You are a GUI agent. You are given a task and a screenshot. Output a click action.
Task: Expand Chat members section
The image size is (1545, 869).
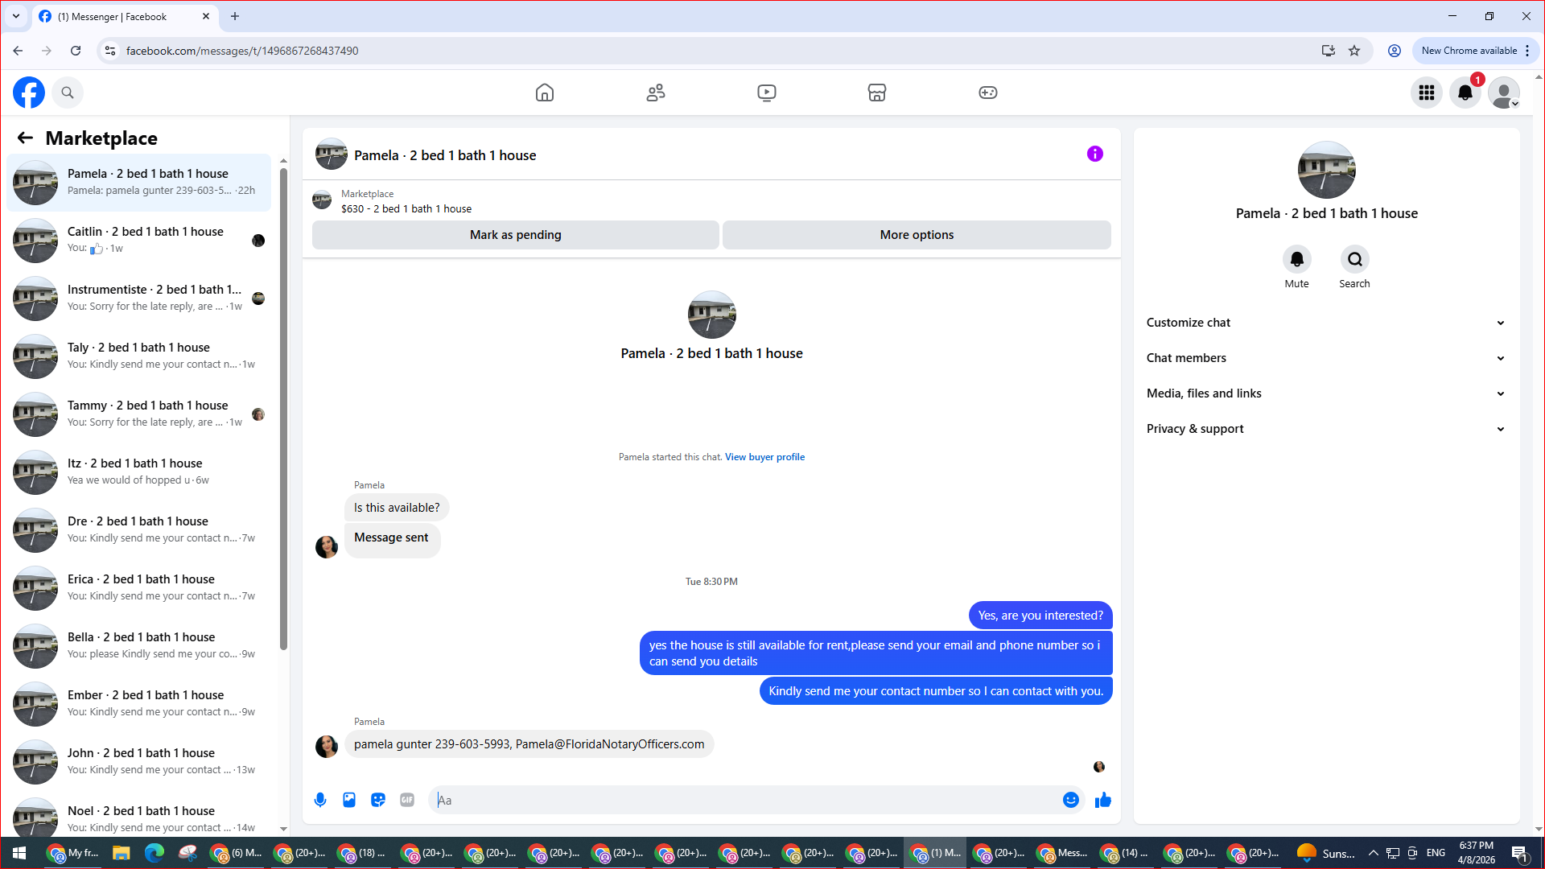tap(1325, 358)
